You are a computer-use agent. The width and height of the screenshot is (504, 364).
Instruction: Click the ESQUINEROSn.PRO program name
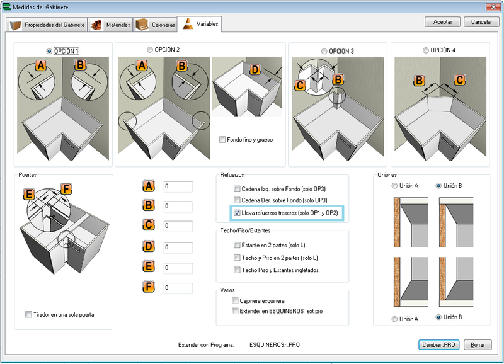[x=275, y=344]
